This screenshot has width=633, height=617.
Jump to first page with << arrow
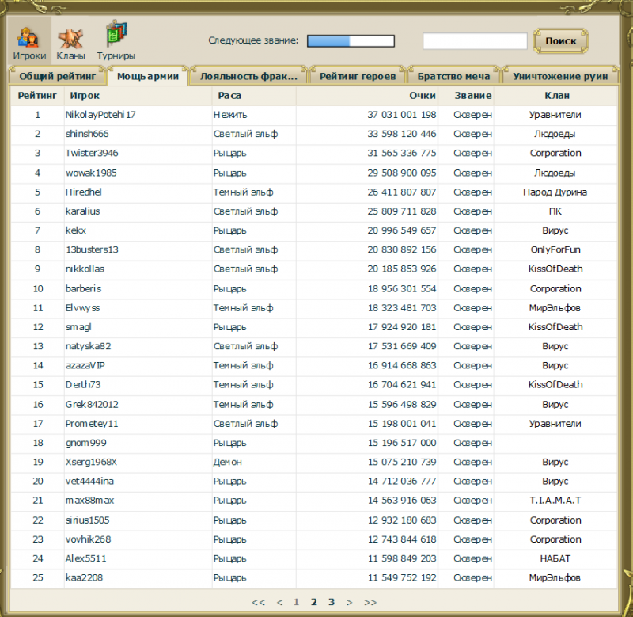(x=259, y=603)
